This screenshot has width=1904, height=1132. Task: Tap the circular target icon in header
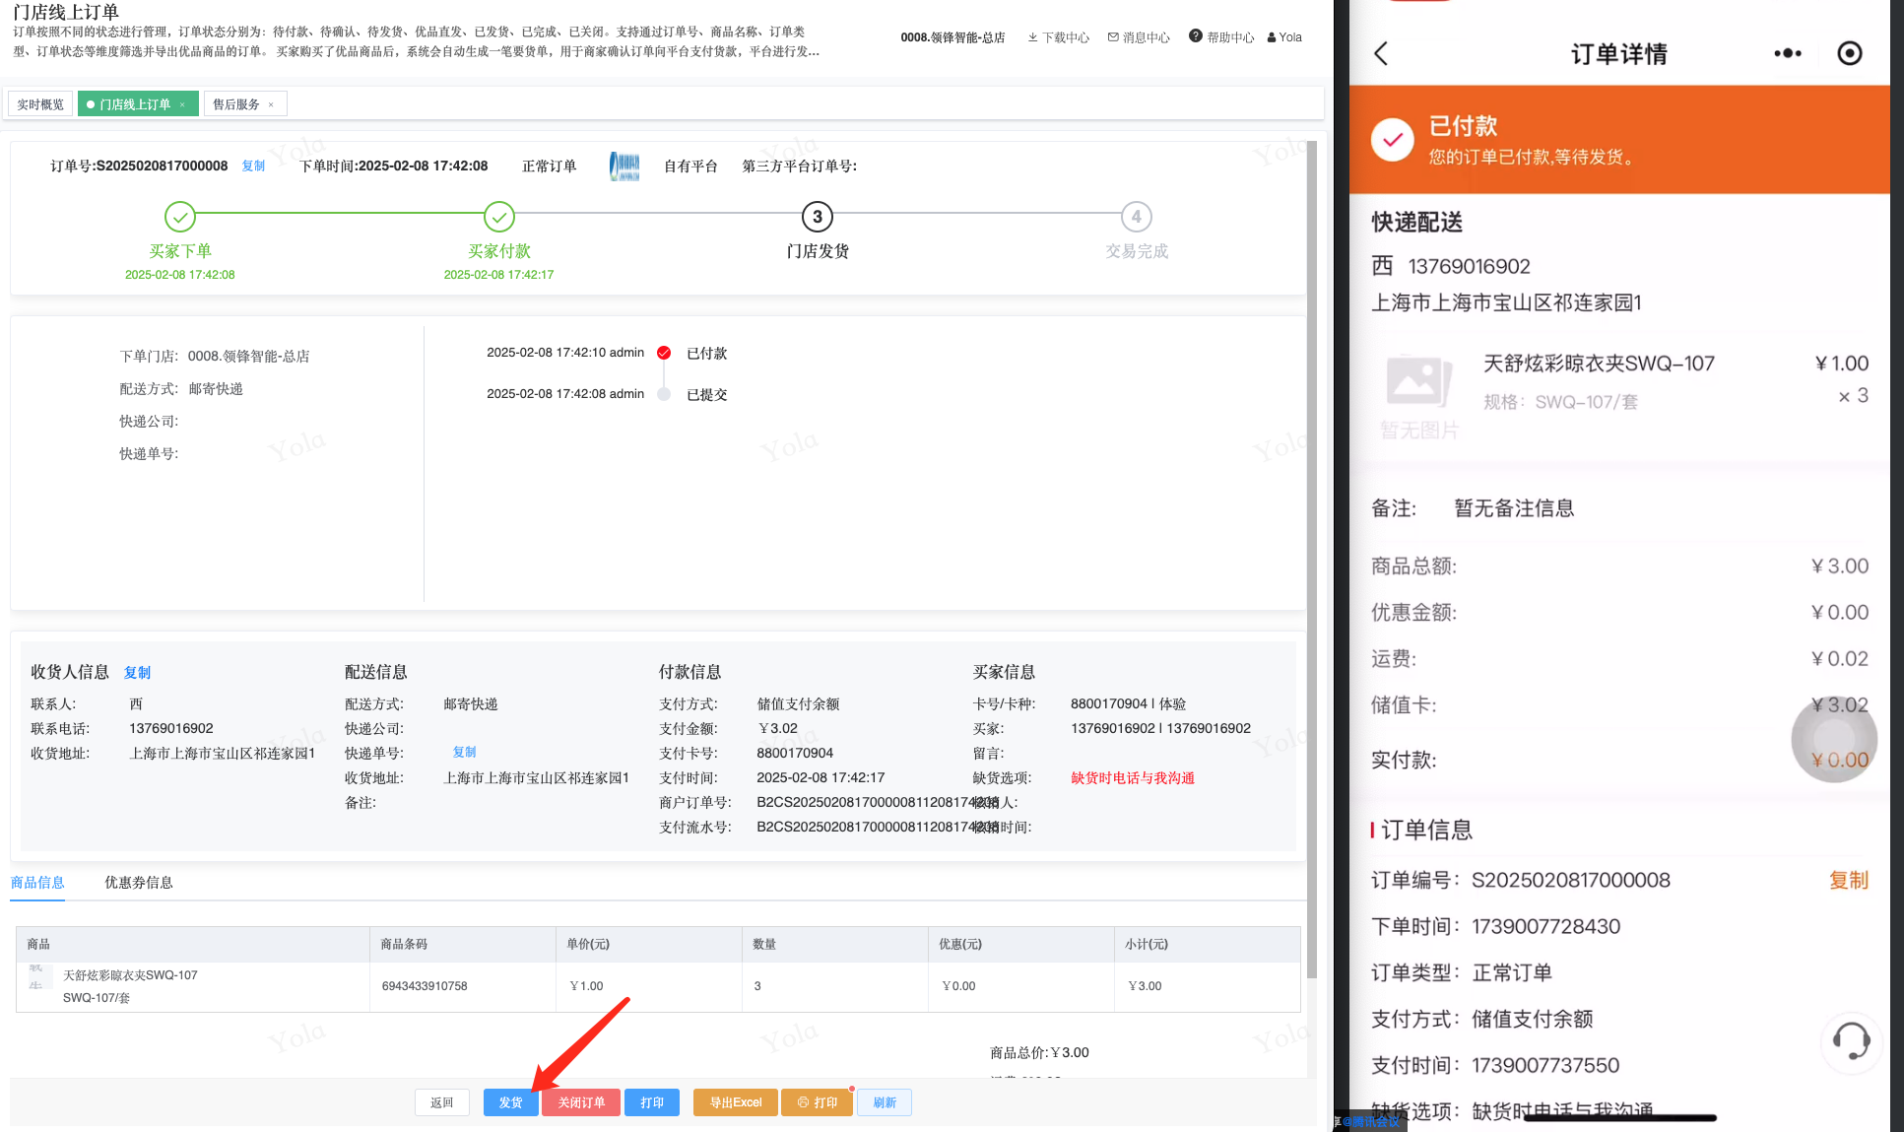(1849, 53)
